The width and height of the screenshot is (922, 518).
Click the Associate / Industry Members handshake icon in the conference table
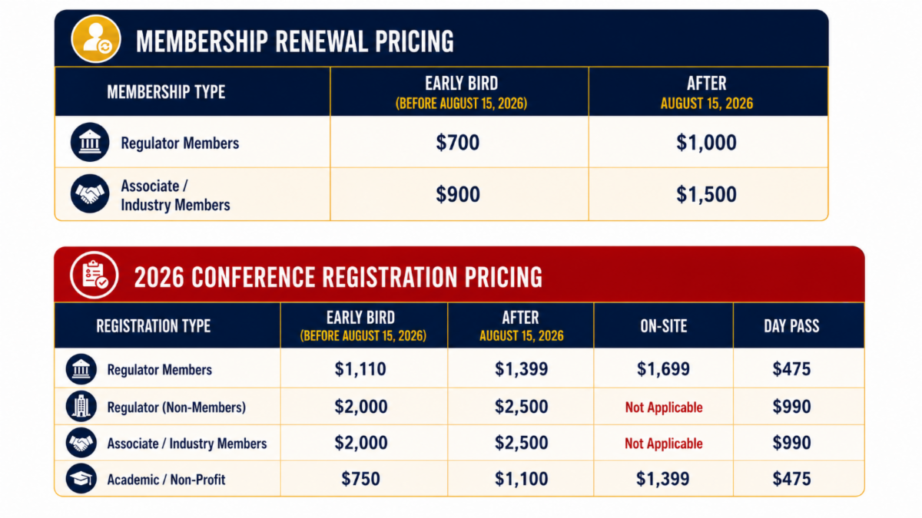click(81, 443)
